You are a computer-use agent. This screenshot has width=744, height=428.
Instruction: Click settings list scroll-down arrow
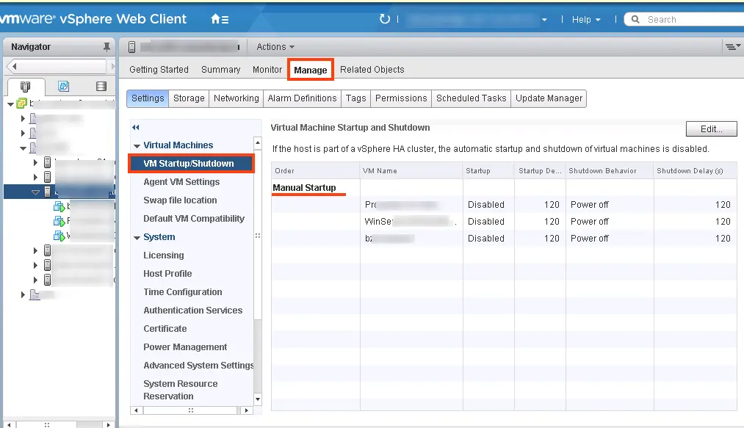[258, 399]
